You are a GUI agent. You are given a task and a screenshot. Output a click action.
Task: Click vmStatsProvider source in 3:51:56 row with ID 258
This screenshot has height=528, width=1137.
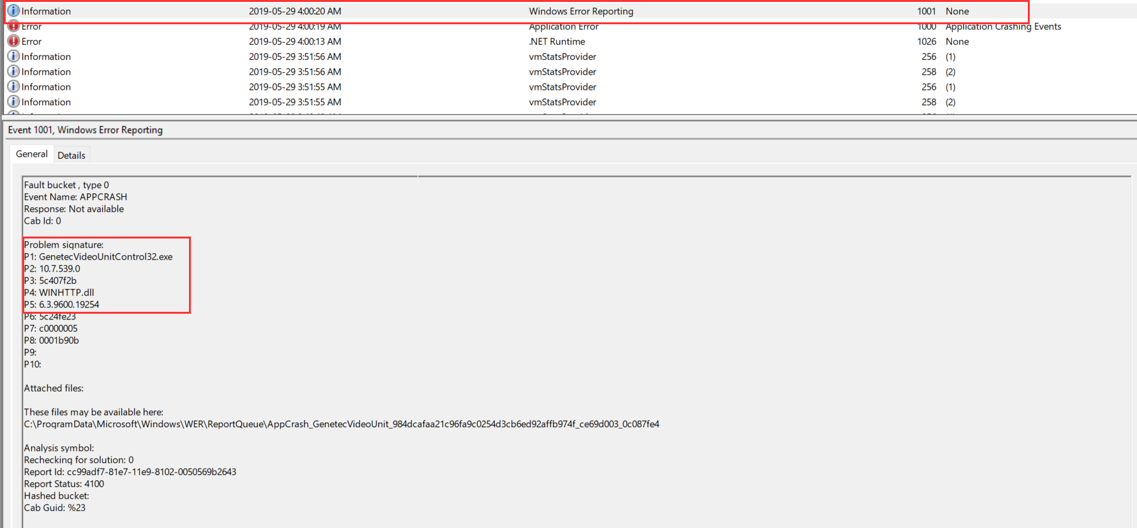coord(562,72)
